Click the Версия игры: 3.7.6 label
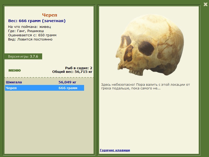 point(23,57)
